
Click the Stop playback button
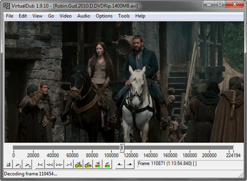(8, 164)
